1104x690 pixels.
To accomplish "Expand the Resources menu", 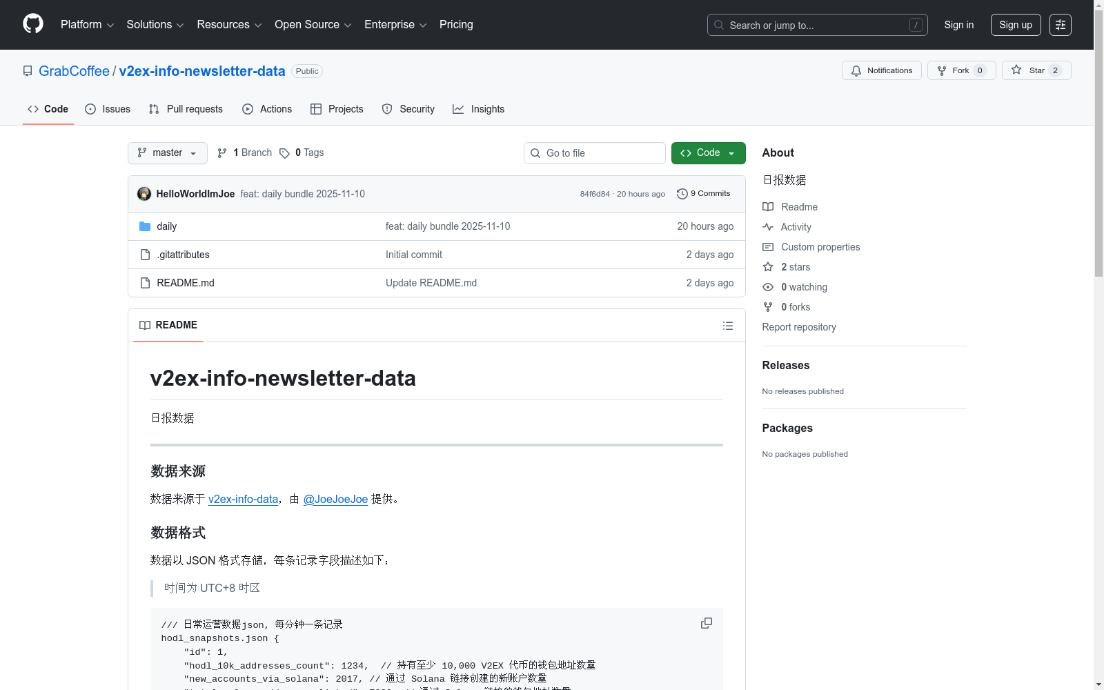I will point(229,25).
